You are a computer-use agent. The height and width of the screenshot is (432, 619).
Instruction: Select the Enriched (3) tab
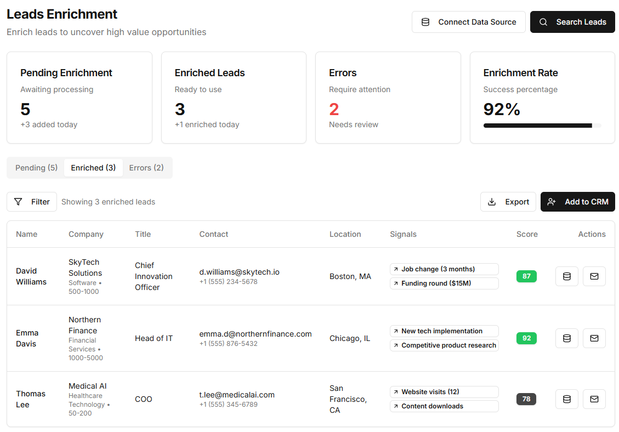click(x=93, y=168)
